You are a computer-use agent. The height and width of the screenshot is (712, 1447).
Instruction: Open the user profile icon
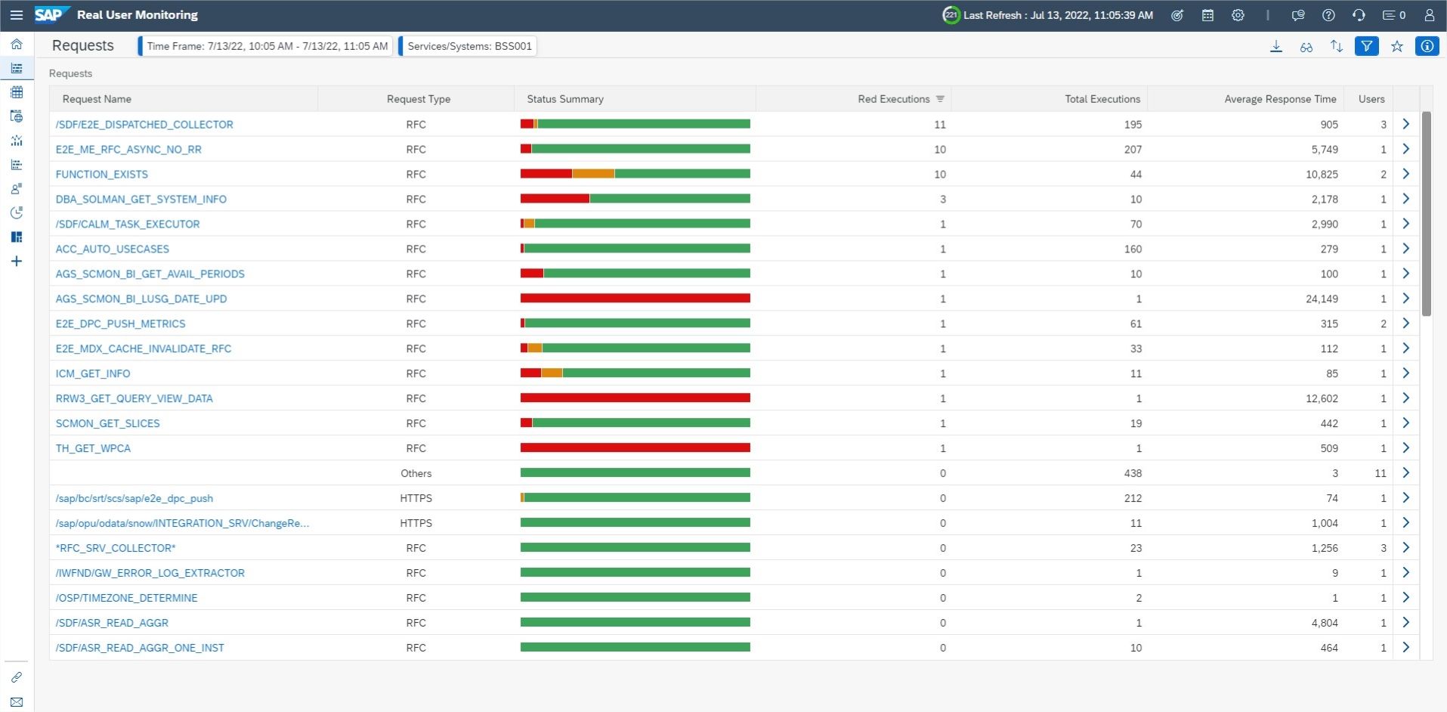point(1430,15)
